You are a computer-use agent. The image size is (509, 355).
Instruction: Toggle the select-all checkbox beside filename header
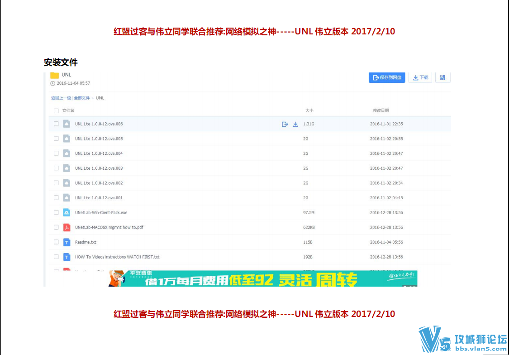click(x=56, y=111)
